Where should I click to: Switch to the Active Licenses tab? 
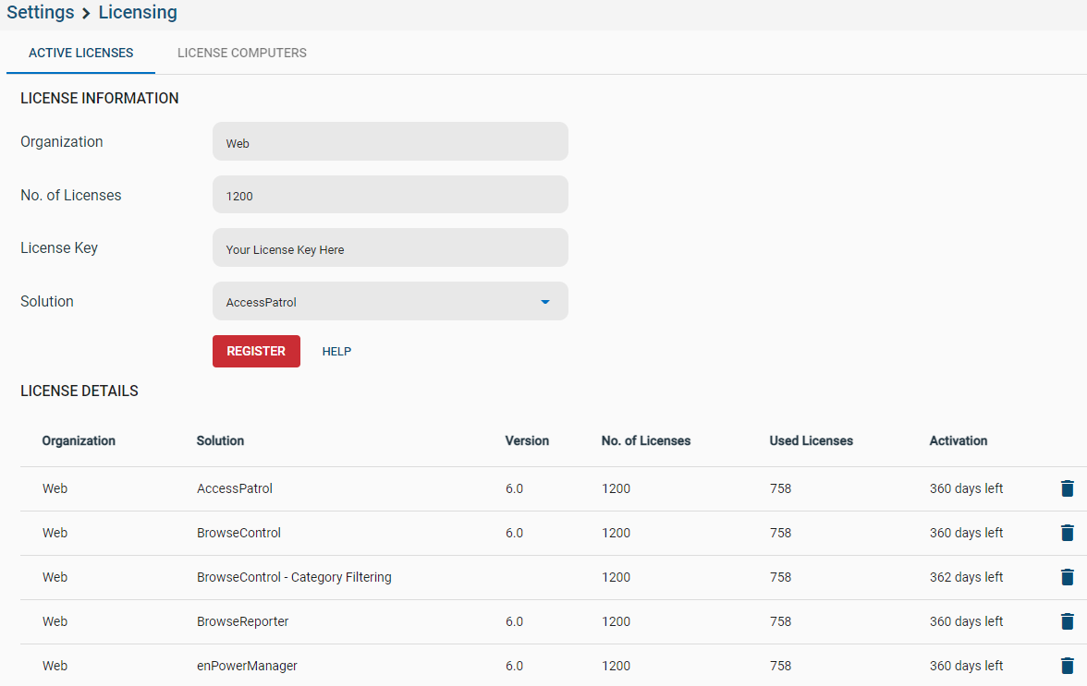click(81, 54)
